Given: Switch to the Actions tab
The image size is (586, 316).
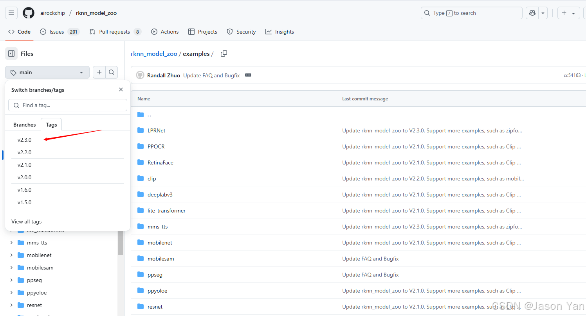Looking at the screenshot, I should coord(165,32).
